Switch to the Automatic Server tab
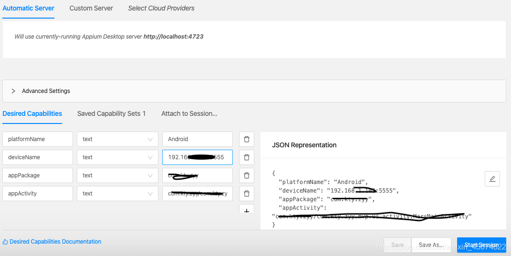Image resolution: width=511 pixels, height=256 pixels. (28, 9)
